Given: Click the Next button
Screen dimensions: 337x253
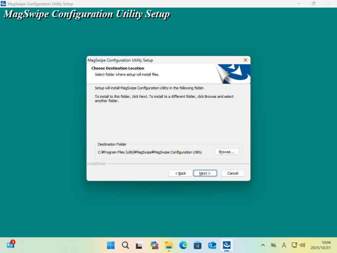Looking at the screenshot, I should pyautogui.click(x=205, y=173).
